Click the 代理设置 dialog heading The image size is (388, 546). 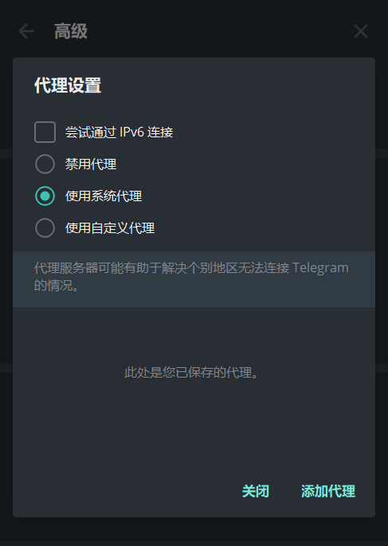coord(68,85)
